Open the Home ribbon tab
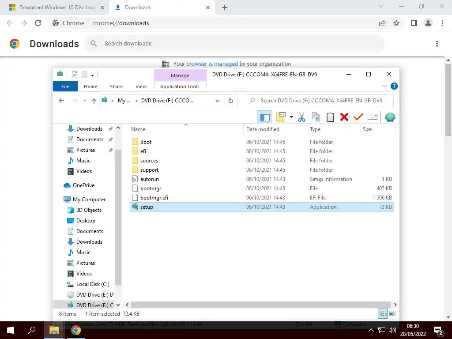The width and height of the screenshot is (452, 339). [x=90, y=87]
